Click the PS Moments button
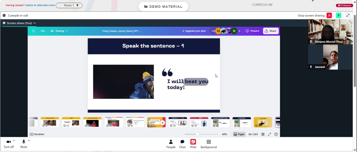The image size is (357, 152). click(x=344, y=5)
